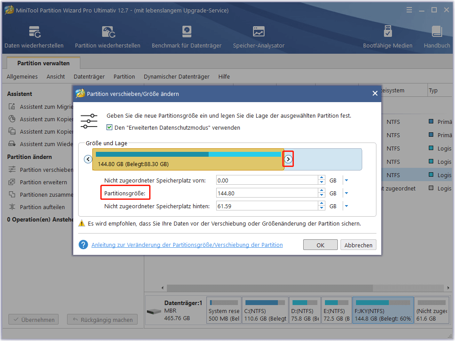Open Anleitung zur Veränderung der Partitionsgröße link
The width and height of the screenshot is (455, 341).
(x=187, y=245)
